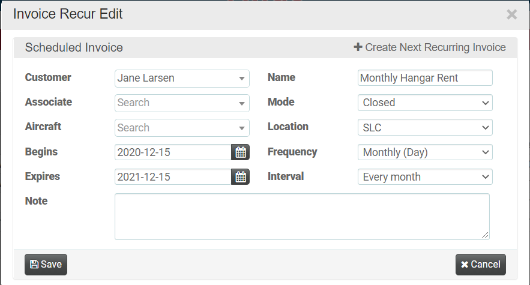Click into the Note text area

coord(302,217)
